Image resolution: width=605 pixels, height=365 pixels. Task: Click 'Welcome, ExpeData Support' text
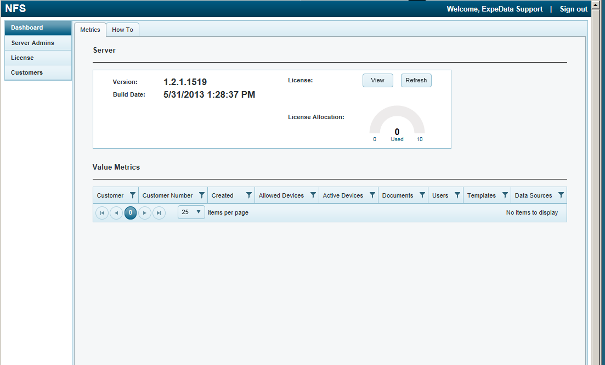coord(495,9)
